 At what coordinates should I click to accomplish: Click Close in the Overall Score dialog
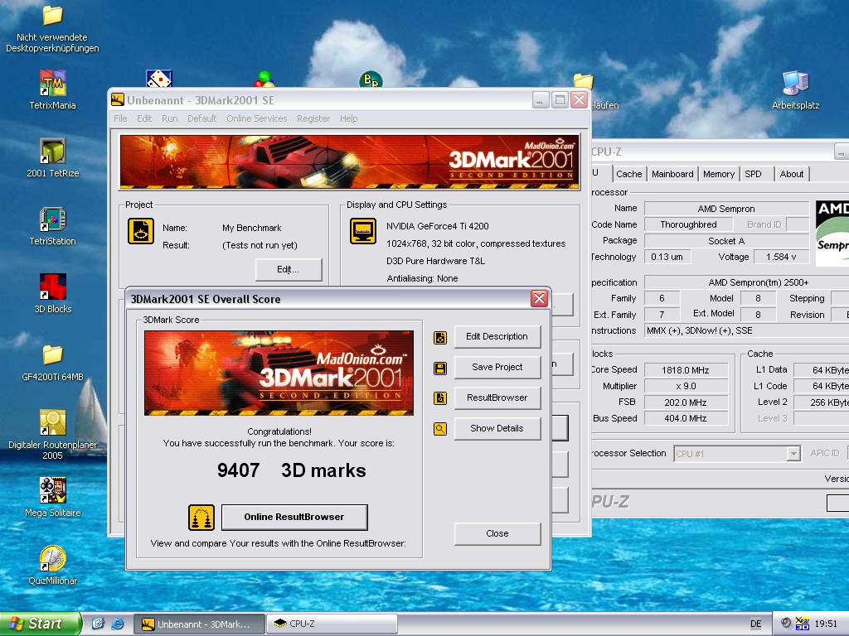[x=497, y=534]
